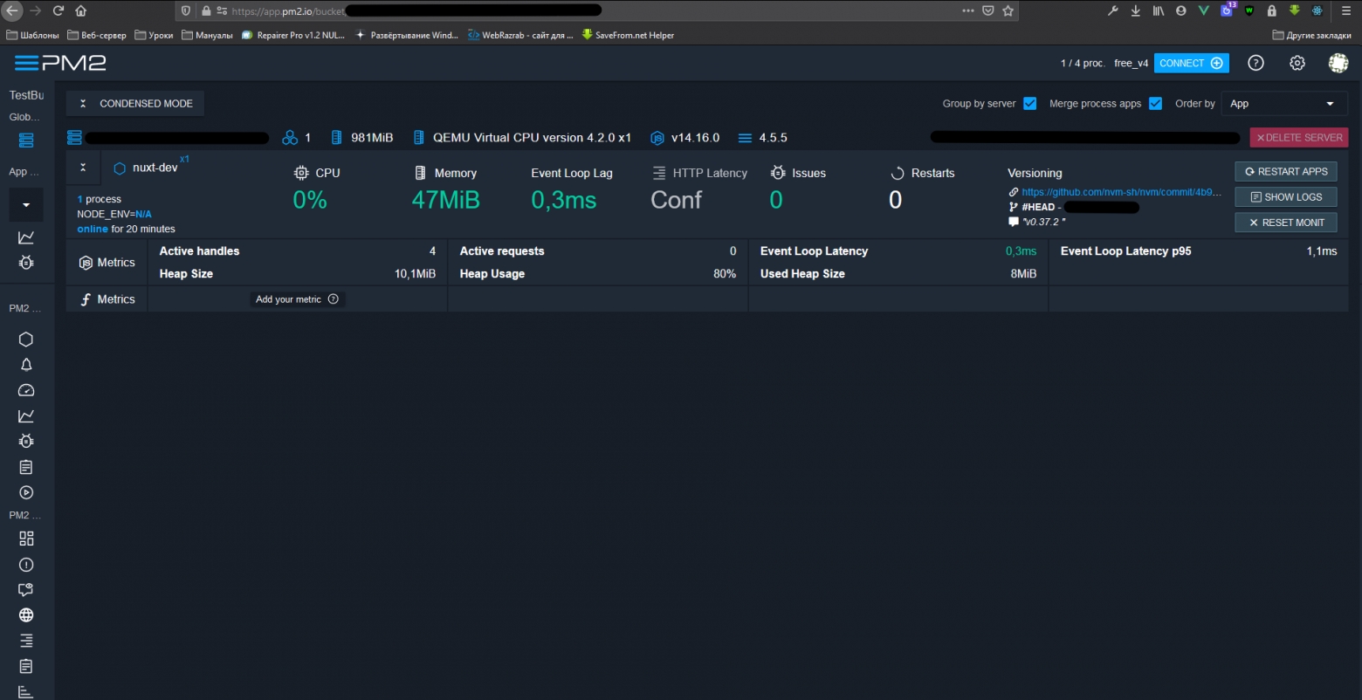The width and height of the screenshot is (1362, 700).
Task: Open the Order by App dropdown
Action: 1283,104
